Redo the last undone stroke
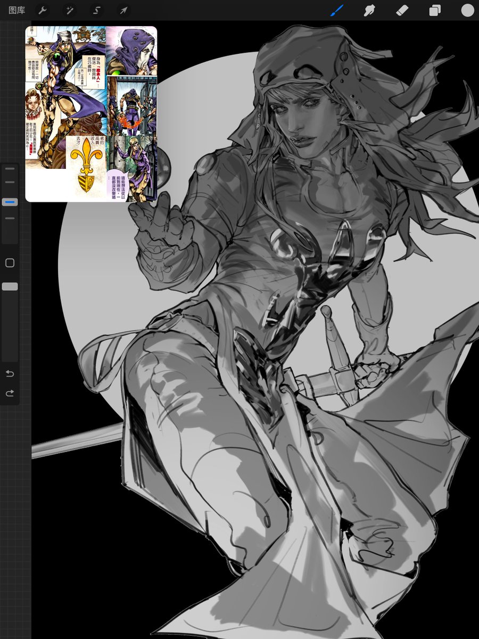This screenshot has height=639, width=479. 10,394
